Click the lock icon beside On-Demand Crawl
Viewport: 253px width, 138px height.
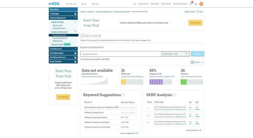(75, 57)
